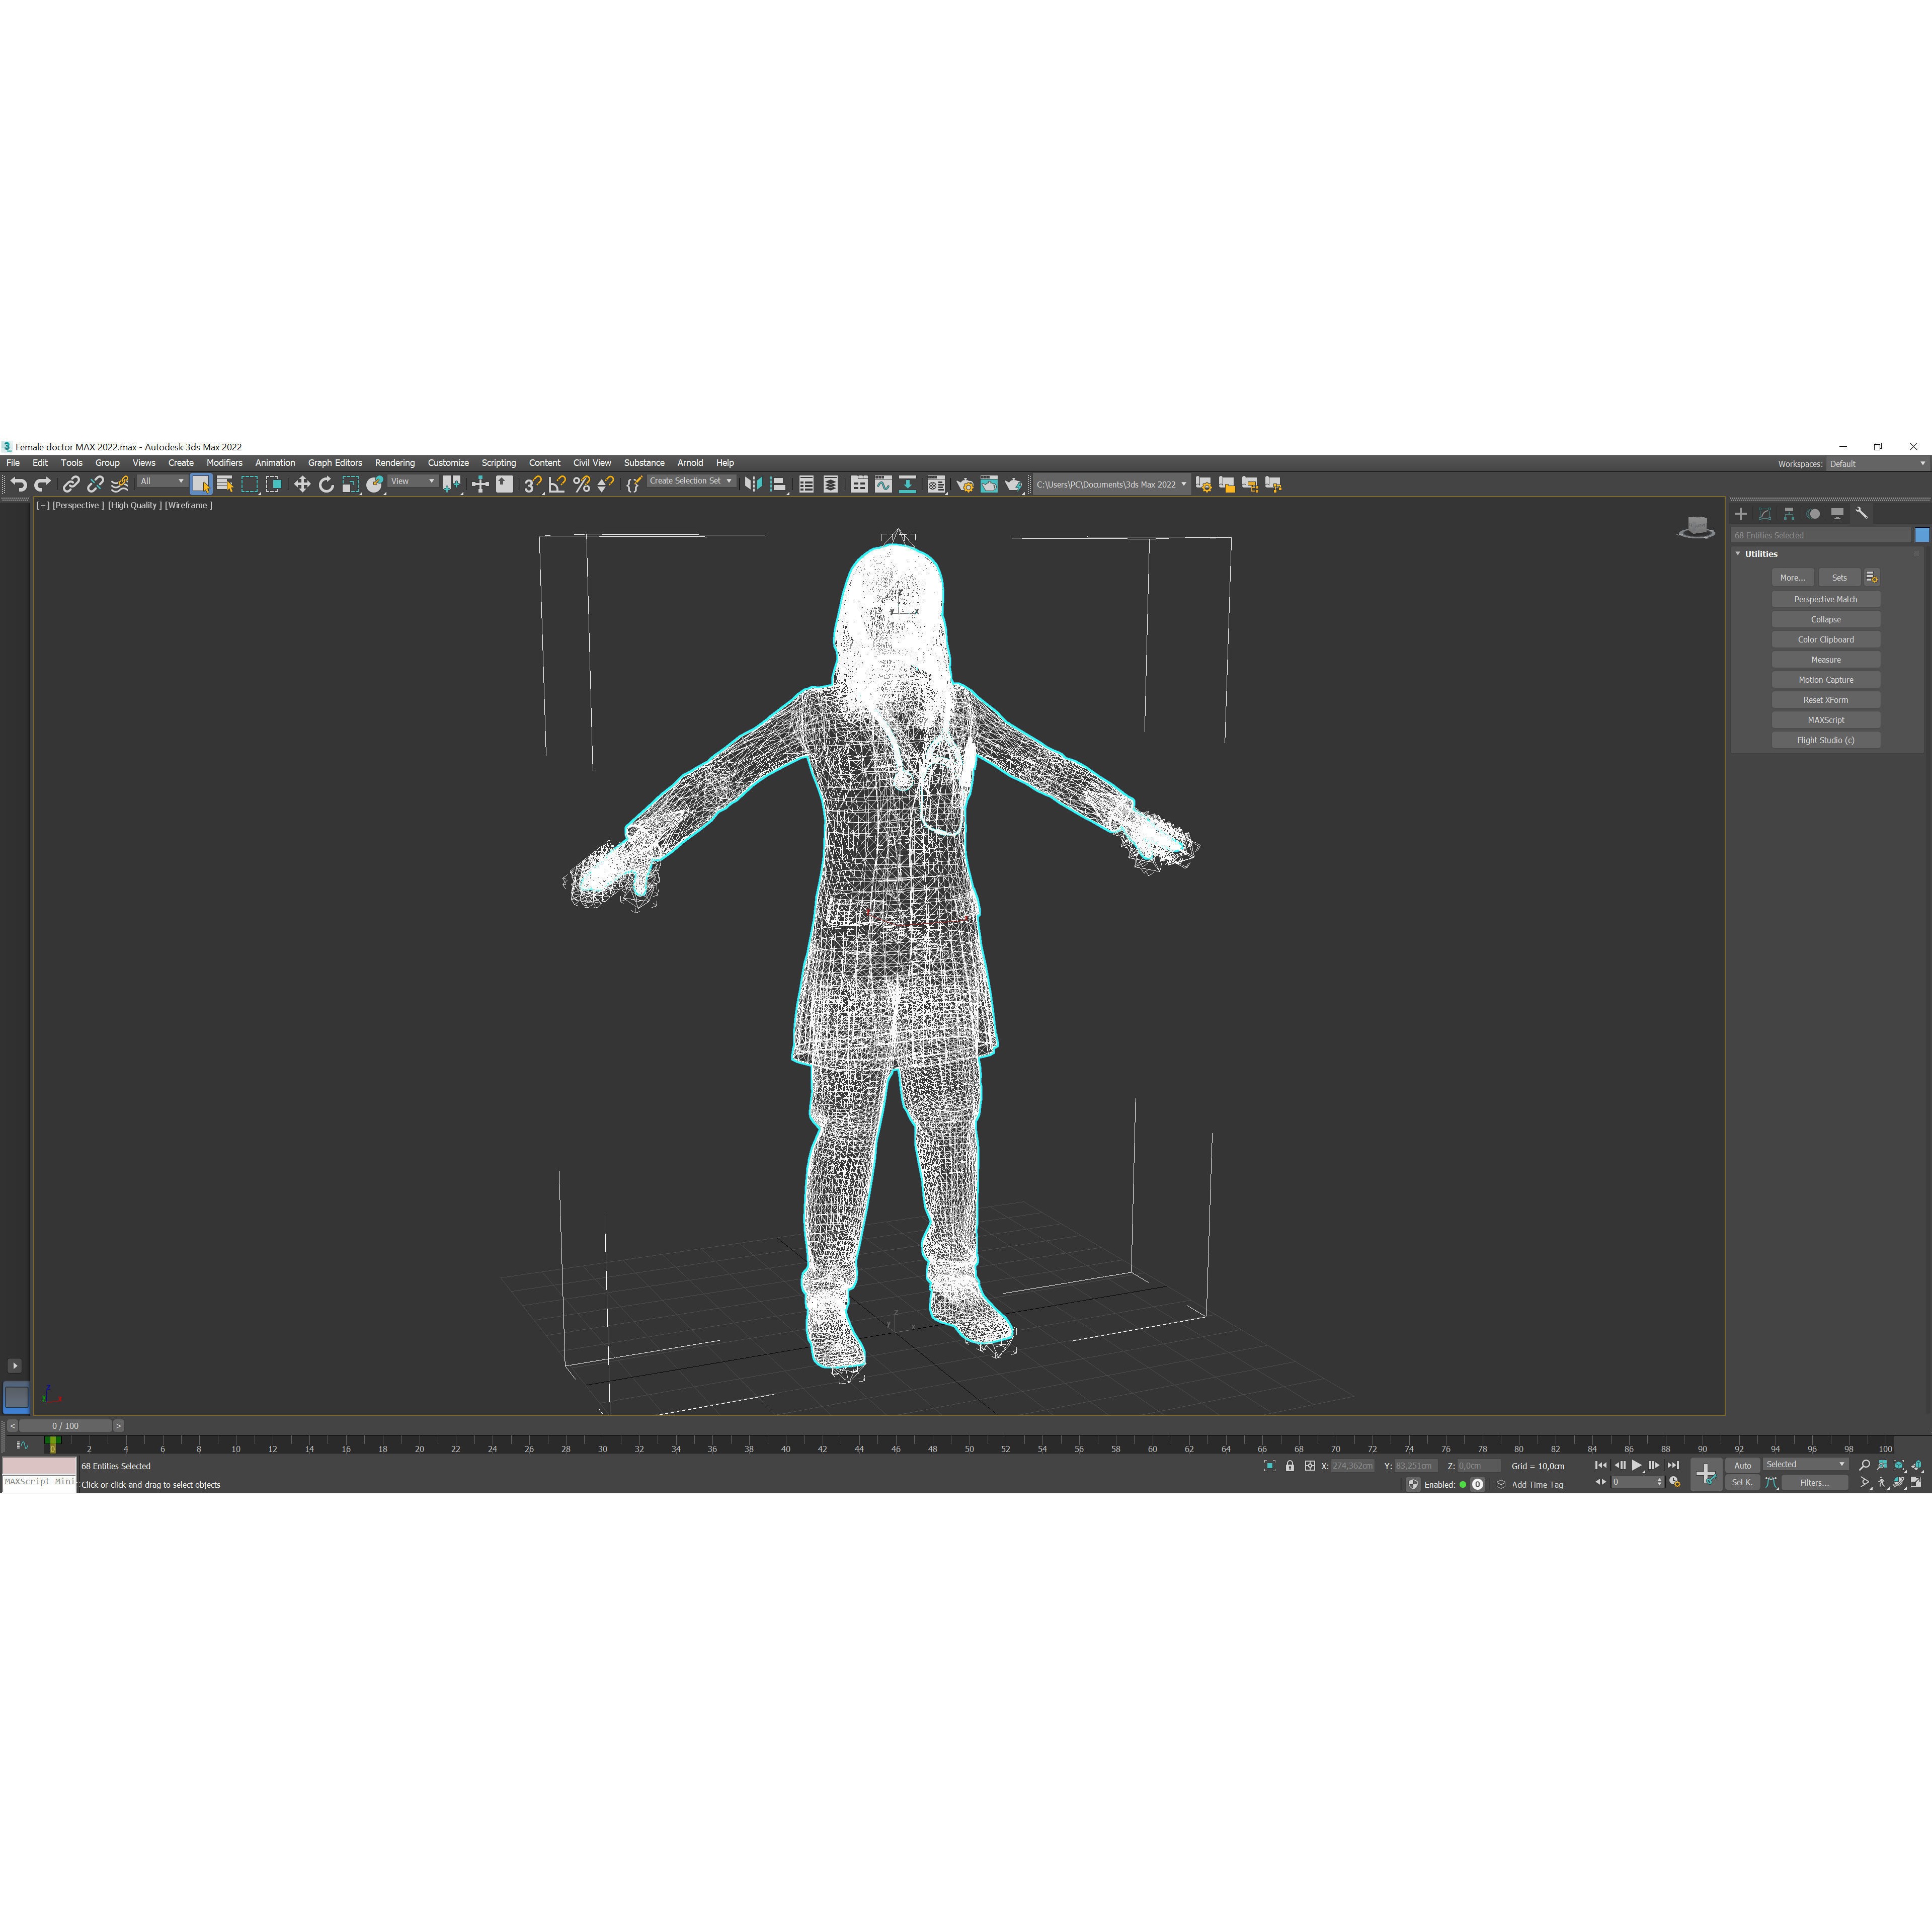
Task: Open the Create Selection Set dropdown
Action: coord(691,481)
